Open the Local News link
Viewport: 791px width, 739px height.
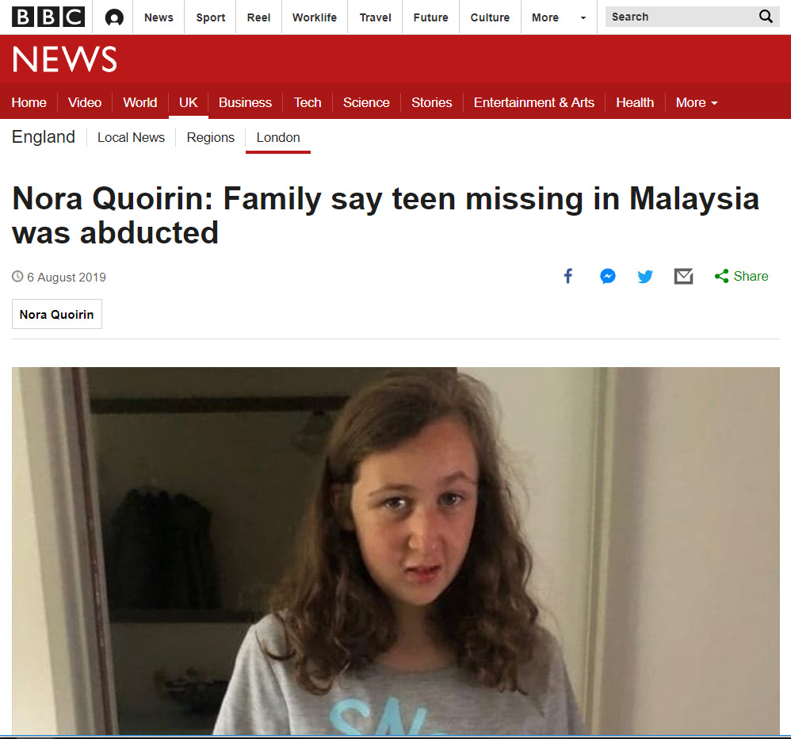131,137
